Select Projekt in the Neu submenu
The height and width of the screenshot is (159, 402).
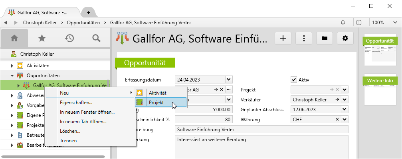point(156,103)
